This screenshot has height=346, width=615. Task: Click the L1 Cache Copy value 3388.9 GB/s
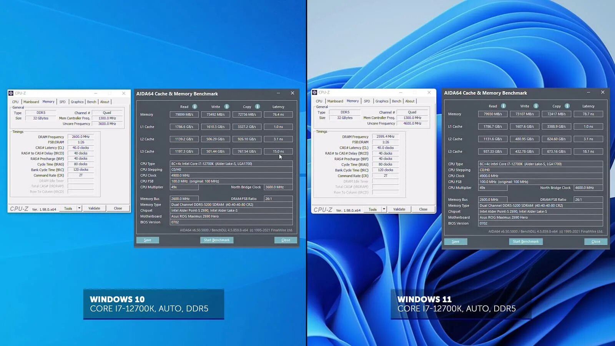click(556, 126)
